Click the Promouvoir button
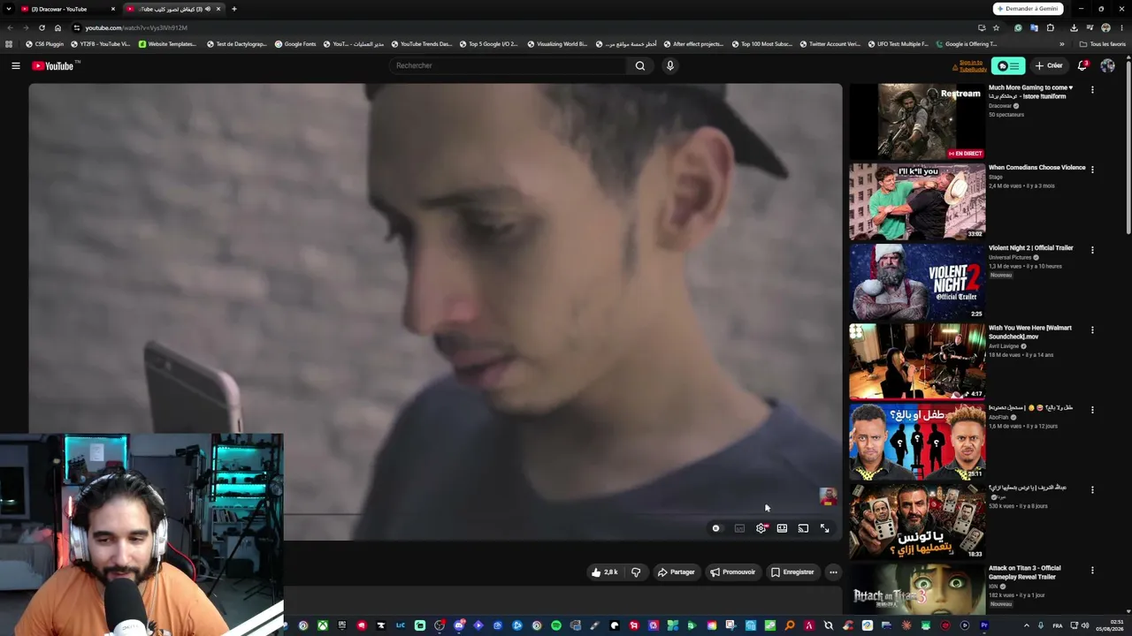Image resolution: width=1132 pixels, height=636 pixels. [733, 572]
